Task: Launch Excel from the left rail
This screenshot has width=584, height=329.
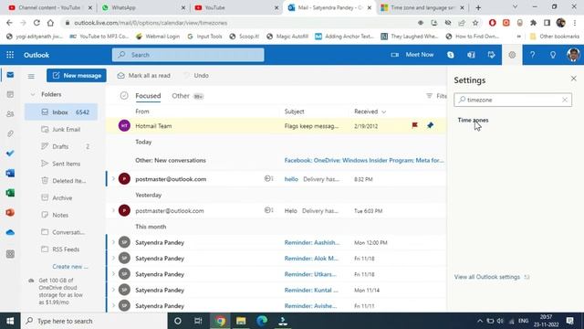Action: click(x=10, y=193)
